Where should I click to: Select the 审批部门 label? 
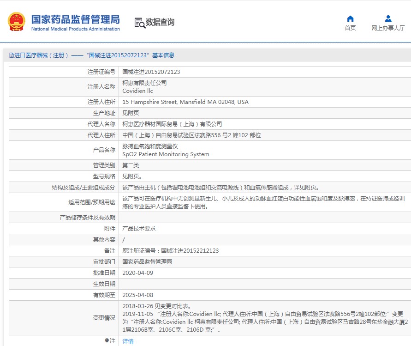(x=104, y=262)
